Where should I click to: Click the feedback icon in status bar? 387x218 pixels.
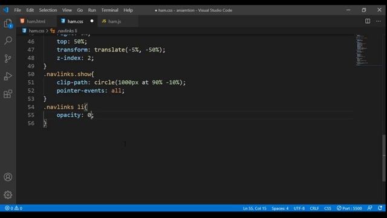pos(369,208)
